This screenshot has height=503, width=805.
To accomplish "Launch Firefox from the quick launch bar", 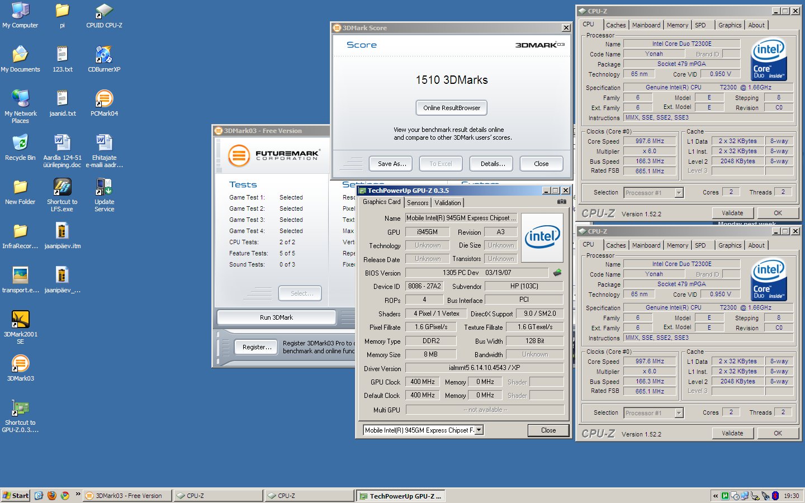I will tap(52, 495).
